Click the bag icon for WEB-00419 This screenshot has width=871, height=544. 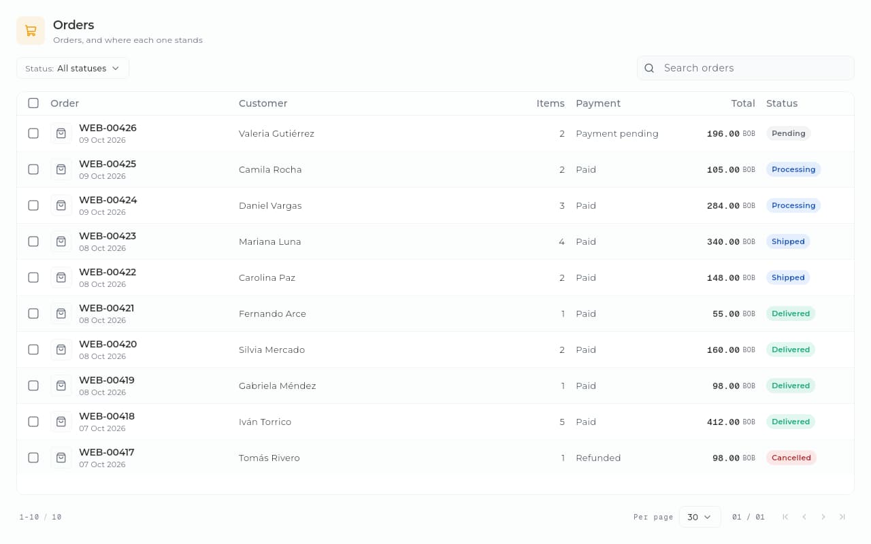pos(61,386)
